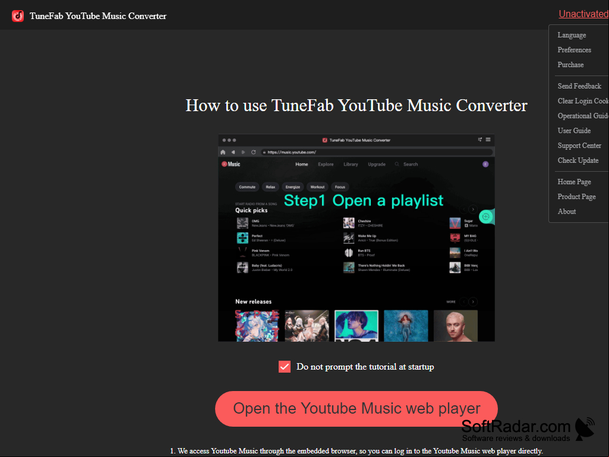Open Preferences from the menu
The height and width of the screenshot is (457, 609).
coord(574,50)
